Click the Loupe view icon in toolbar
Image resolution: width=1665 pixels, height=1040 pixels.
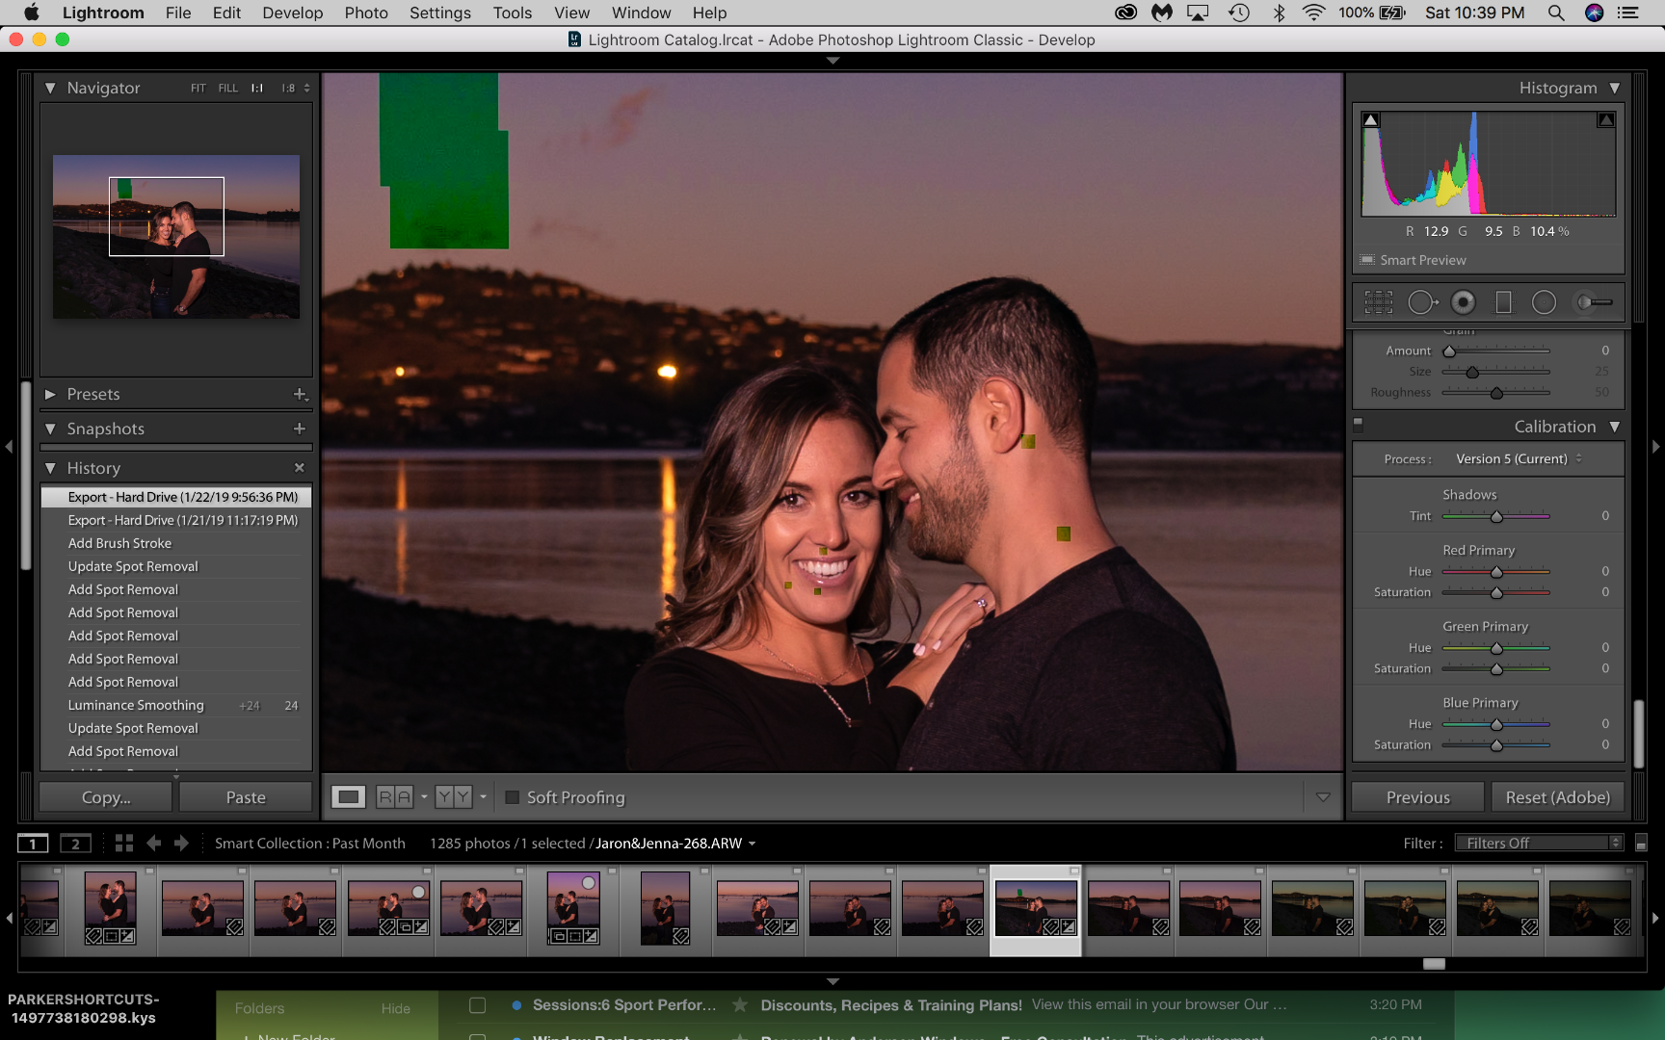[x=349, y=796]
